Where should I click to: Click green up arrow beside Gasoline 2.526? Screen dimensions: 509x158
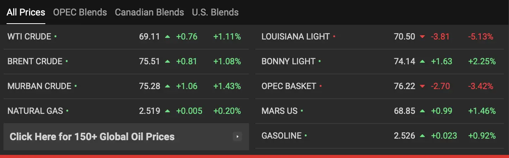click(x=422, y=136)
